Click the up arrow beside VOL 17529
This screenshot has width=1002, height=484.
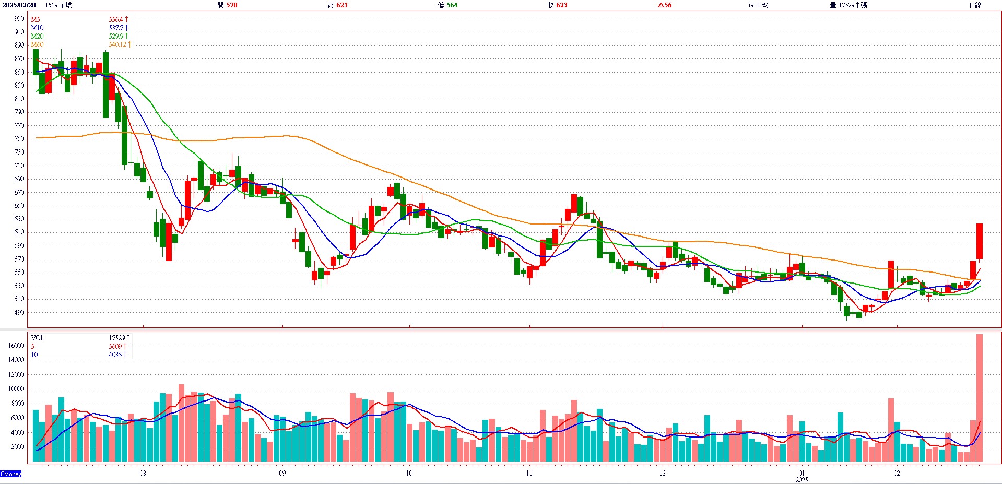(128, 338)
